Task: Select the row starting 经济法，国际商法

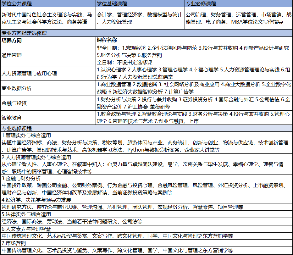Action: (146, 222)
